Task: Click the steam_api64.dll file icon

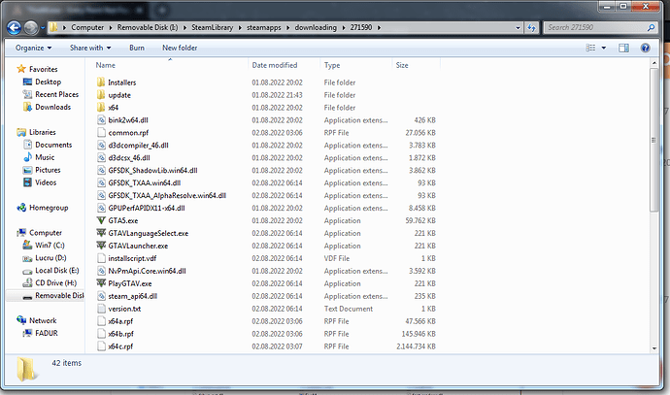Action: (101, 296)
